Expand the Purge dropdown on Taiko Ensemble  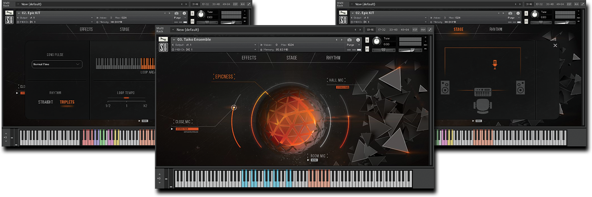click(x=353, y=45)
